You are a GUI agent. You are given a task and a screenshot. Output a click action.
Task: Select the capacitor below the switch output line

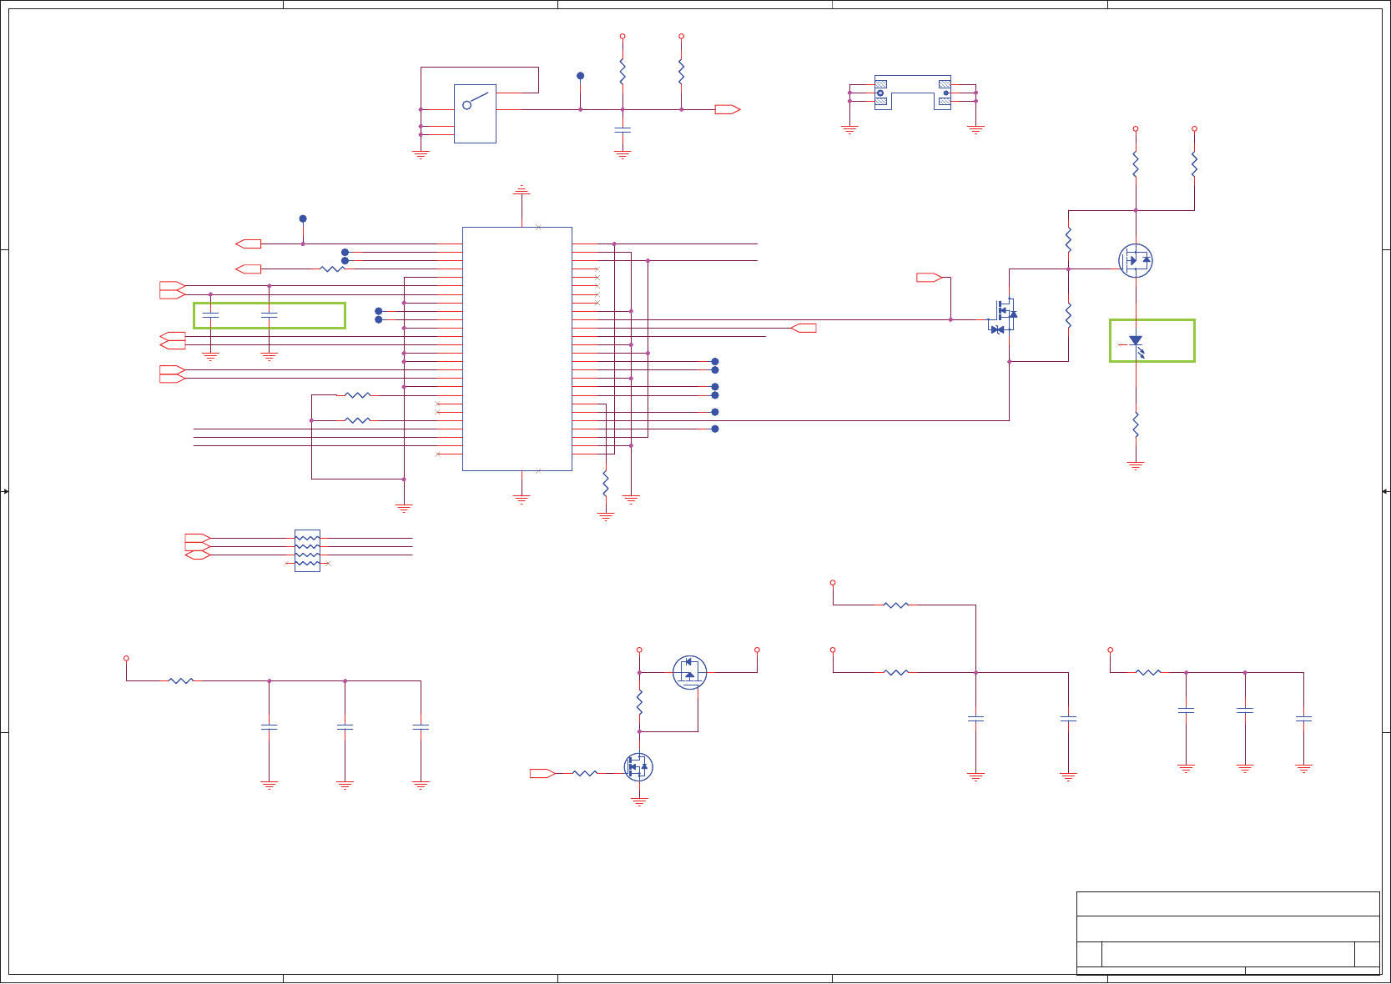coord(622,130)
